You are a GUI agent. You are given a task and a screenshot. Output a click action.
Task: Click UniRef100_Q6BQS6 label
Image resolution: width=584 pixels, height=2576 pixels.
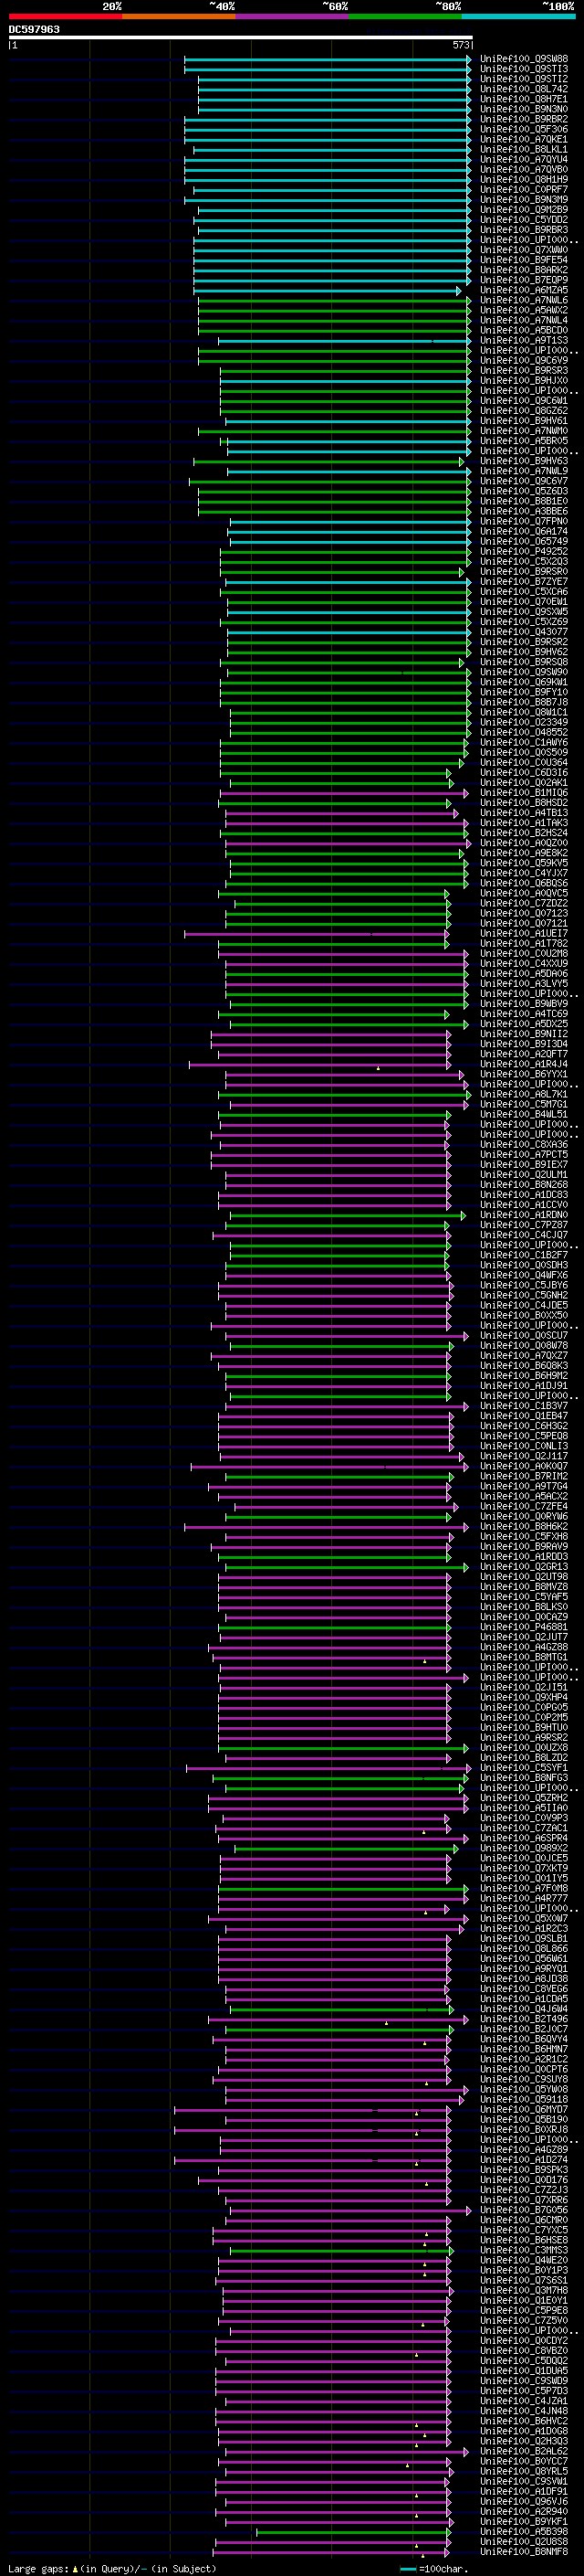click(x=524, y=883)
